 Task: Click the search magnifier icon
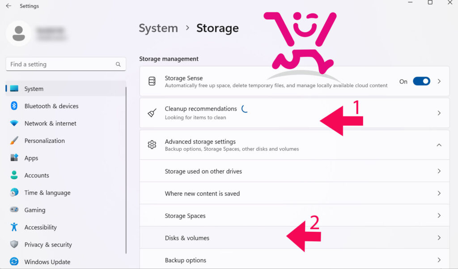pyautogui.click(x=118, y=64)
